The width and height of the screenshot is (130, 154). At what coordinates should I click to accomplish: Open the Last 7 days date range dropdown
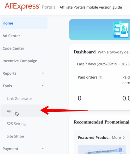(102, 64)
